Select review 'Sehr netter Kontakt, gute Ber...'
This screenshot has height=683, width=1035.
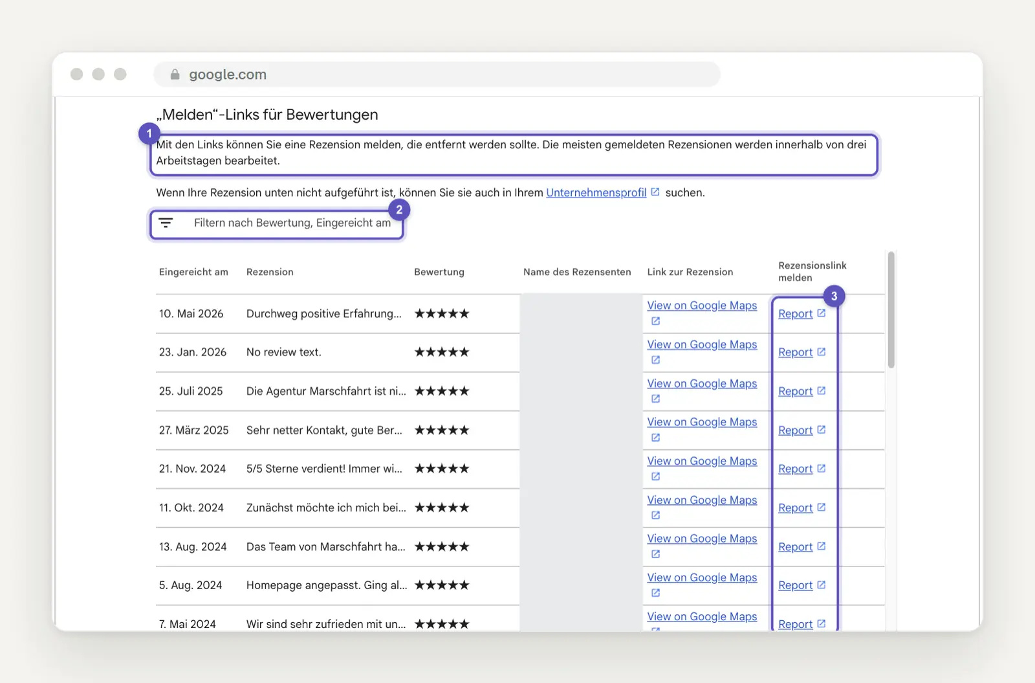[x=324, y=430]
